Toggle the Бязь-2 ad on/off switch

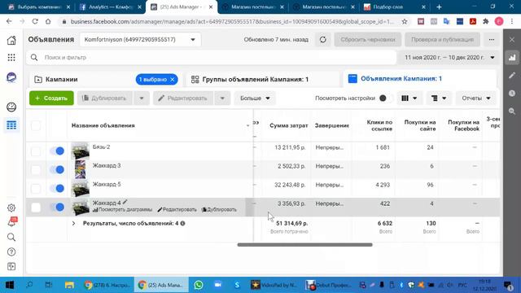coord(57,151)
